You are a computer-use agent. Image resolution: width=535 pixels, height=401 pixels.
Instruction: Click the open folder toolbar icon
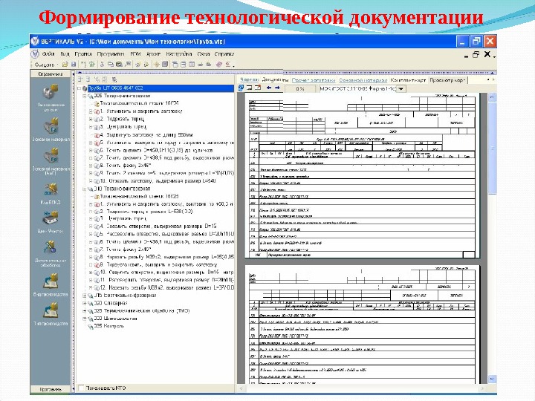tap(65, 64)
